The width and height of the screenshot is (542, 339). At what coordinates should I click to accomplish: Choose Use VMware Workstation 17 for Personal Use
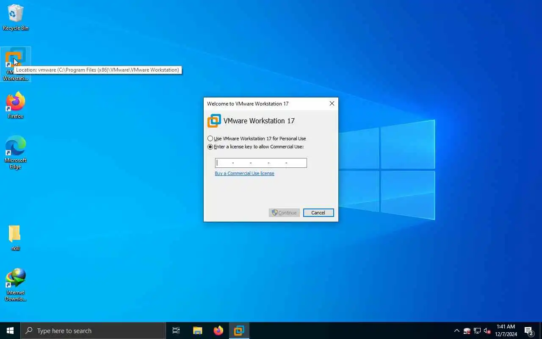click(x=257, y=139)
